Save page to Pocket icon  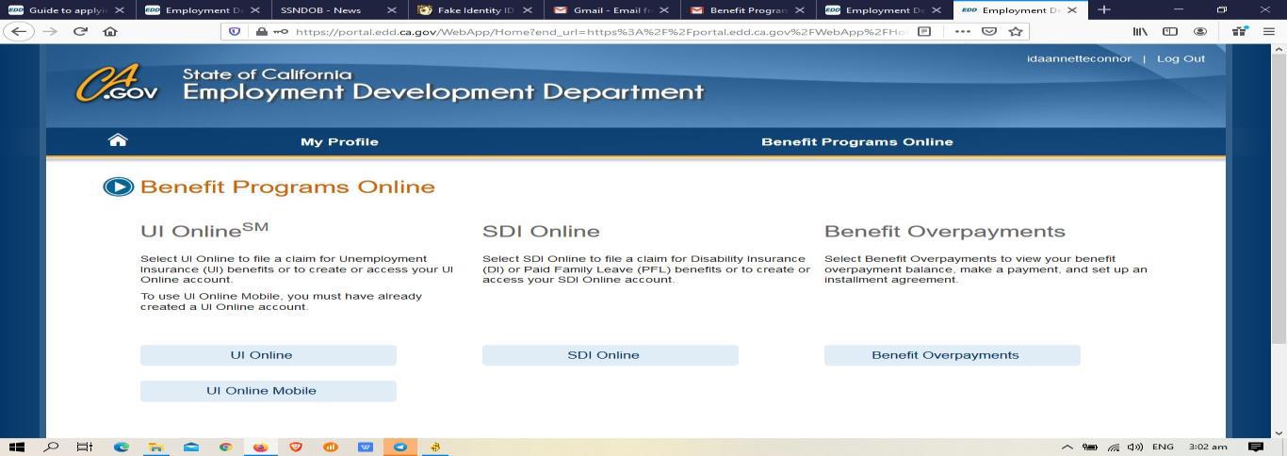click(x=988, y=31)
